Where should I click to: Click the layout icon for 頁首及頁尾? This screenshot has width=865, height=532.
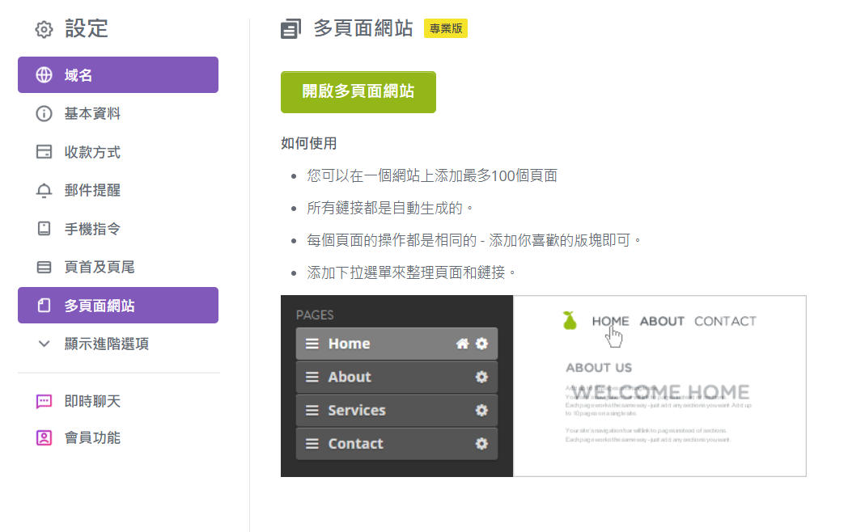point(45,268)
